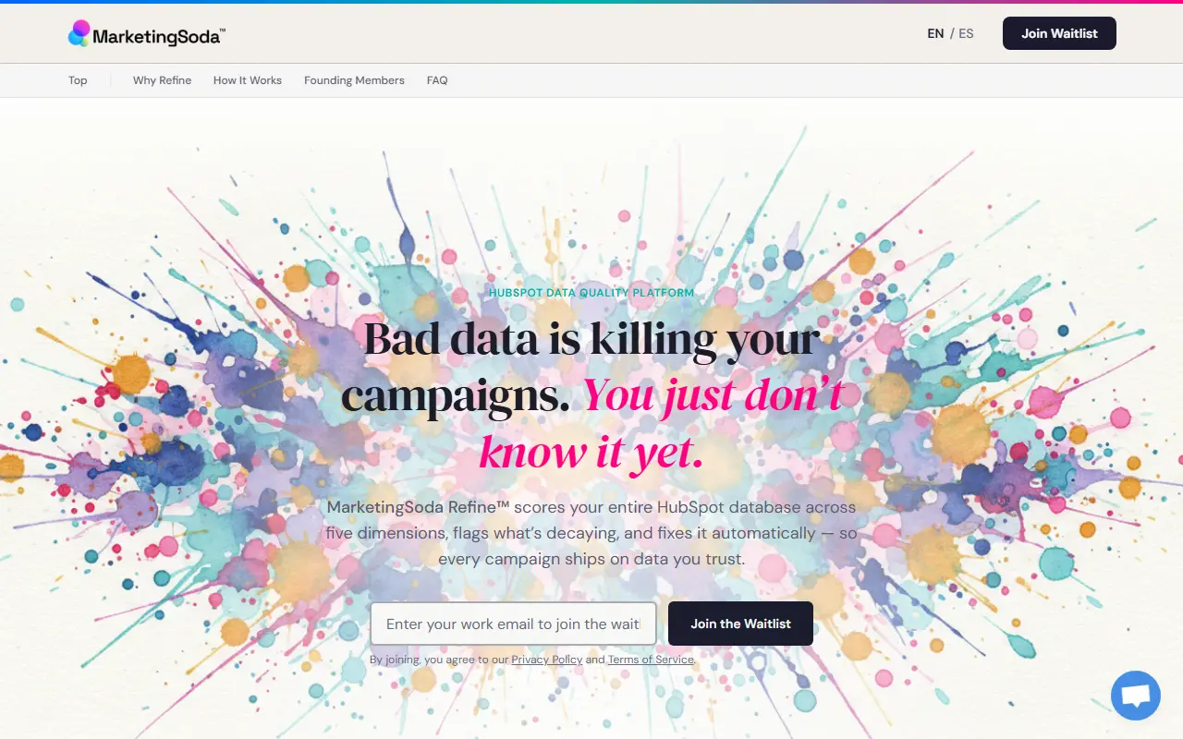Switch language to ES
Viewport: 1183px width, 739px height.
pos(966,33)
